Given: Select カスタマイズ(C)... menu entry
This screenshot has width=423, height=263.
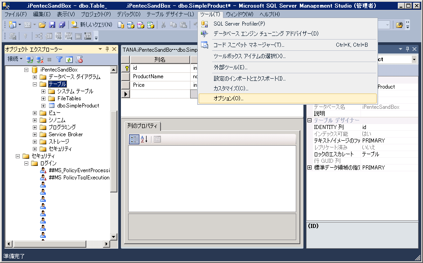Looking at the screenshot, I should click(288, 89).
